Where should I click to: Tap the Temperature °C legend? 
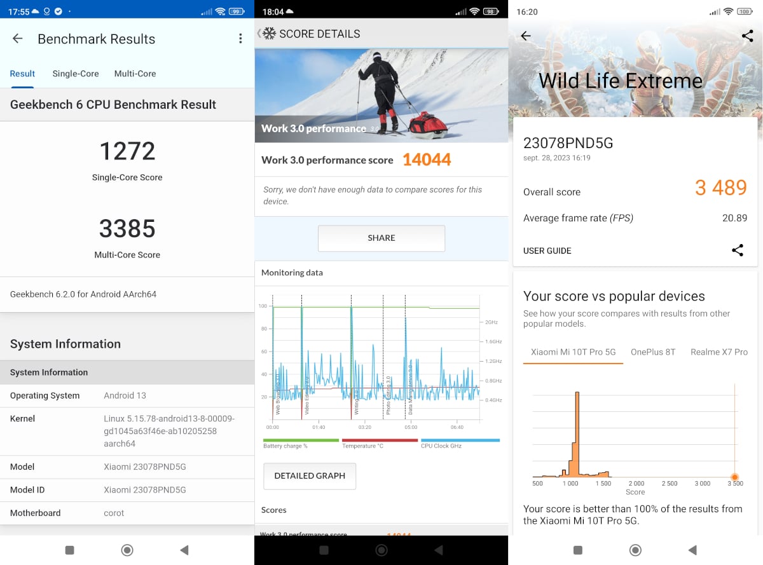380,443
